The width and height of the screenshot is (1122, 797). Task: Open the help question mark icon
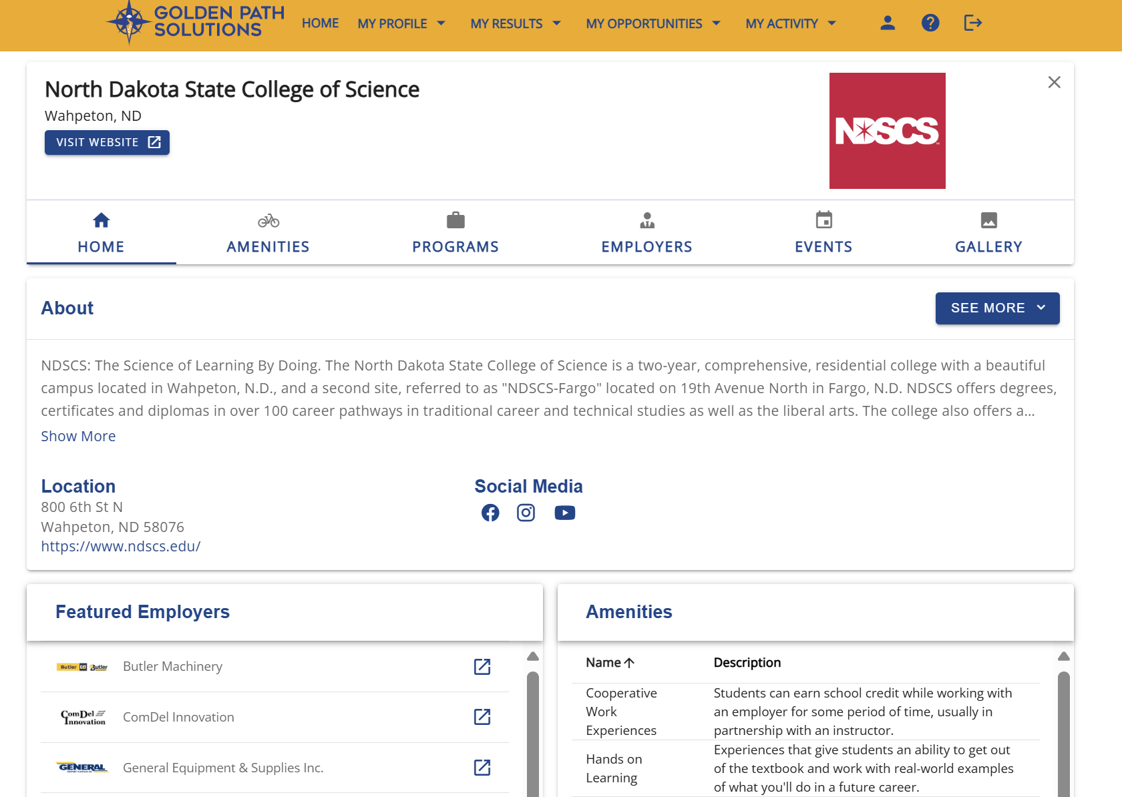pos(930,23)
